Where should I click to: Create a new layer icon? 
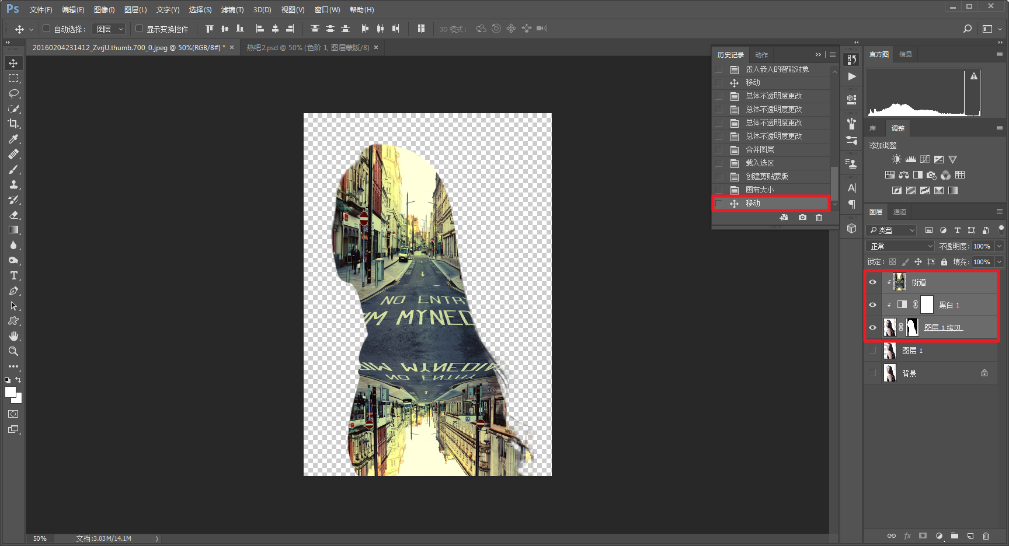(970, 535)
